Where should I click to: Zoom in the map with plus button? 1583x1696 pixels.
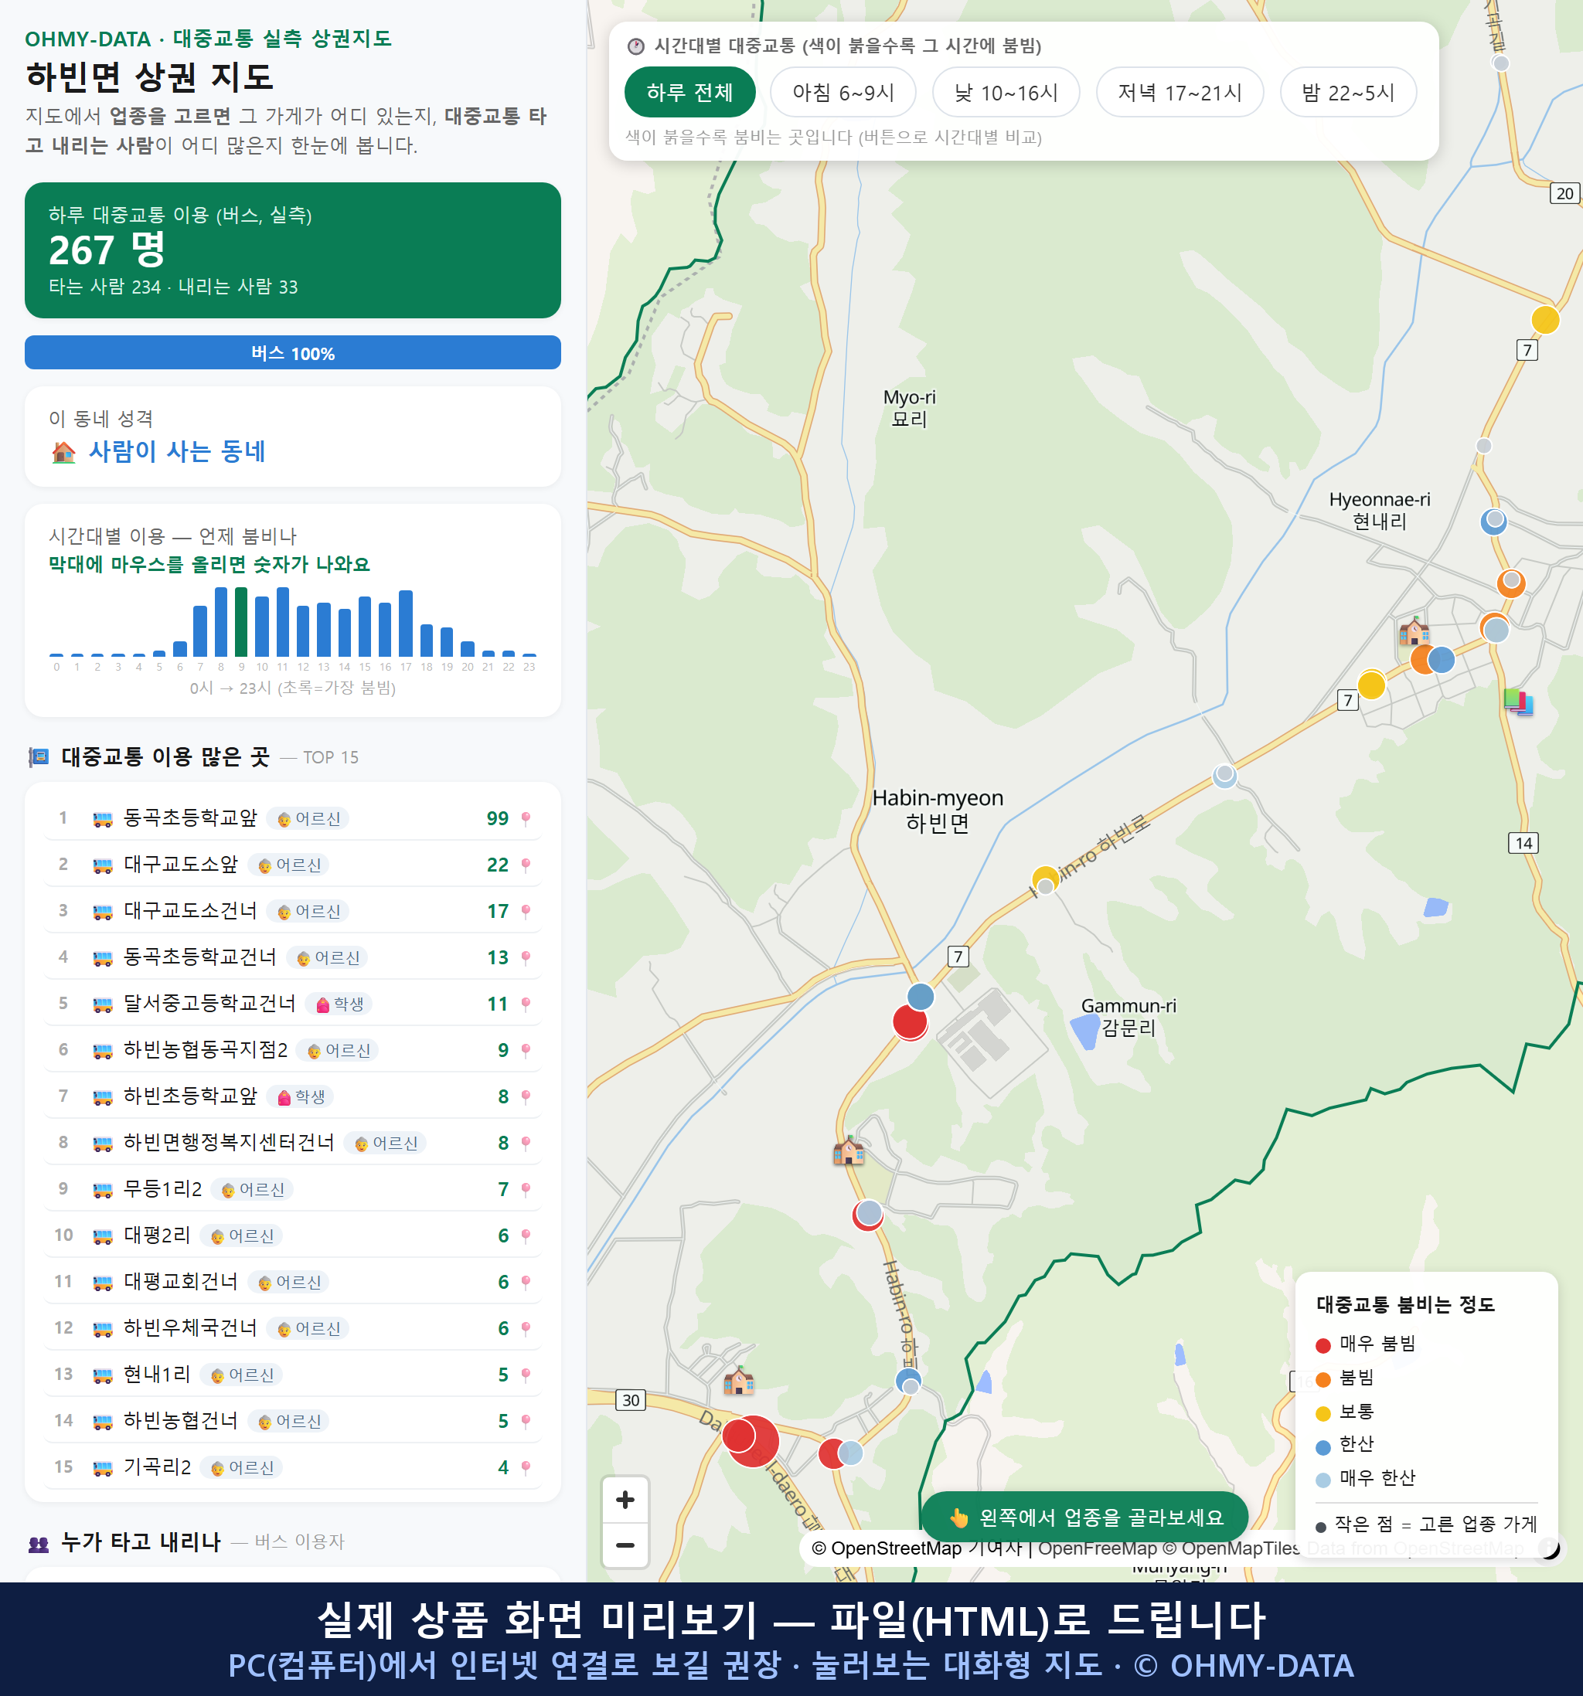pos(625,1499)
